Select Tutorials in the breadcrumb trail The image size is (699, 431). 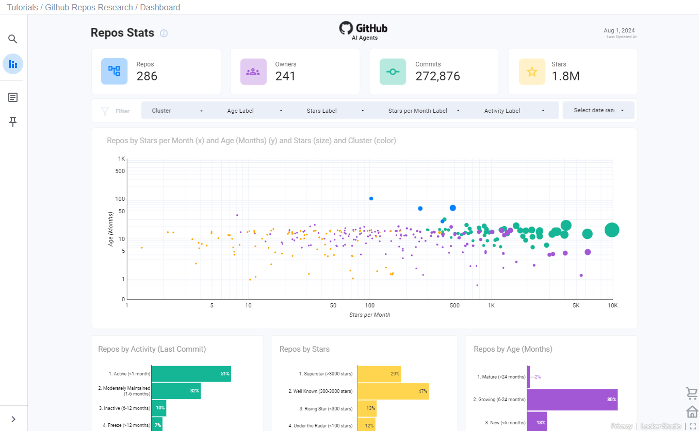point(22,7)
